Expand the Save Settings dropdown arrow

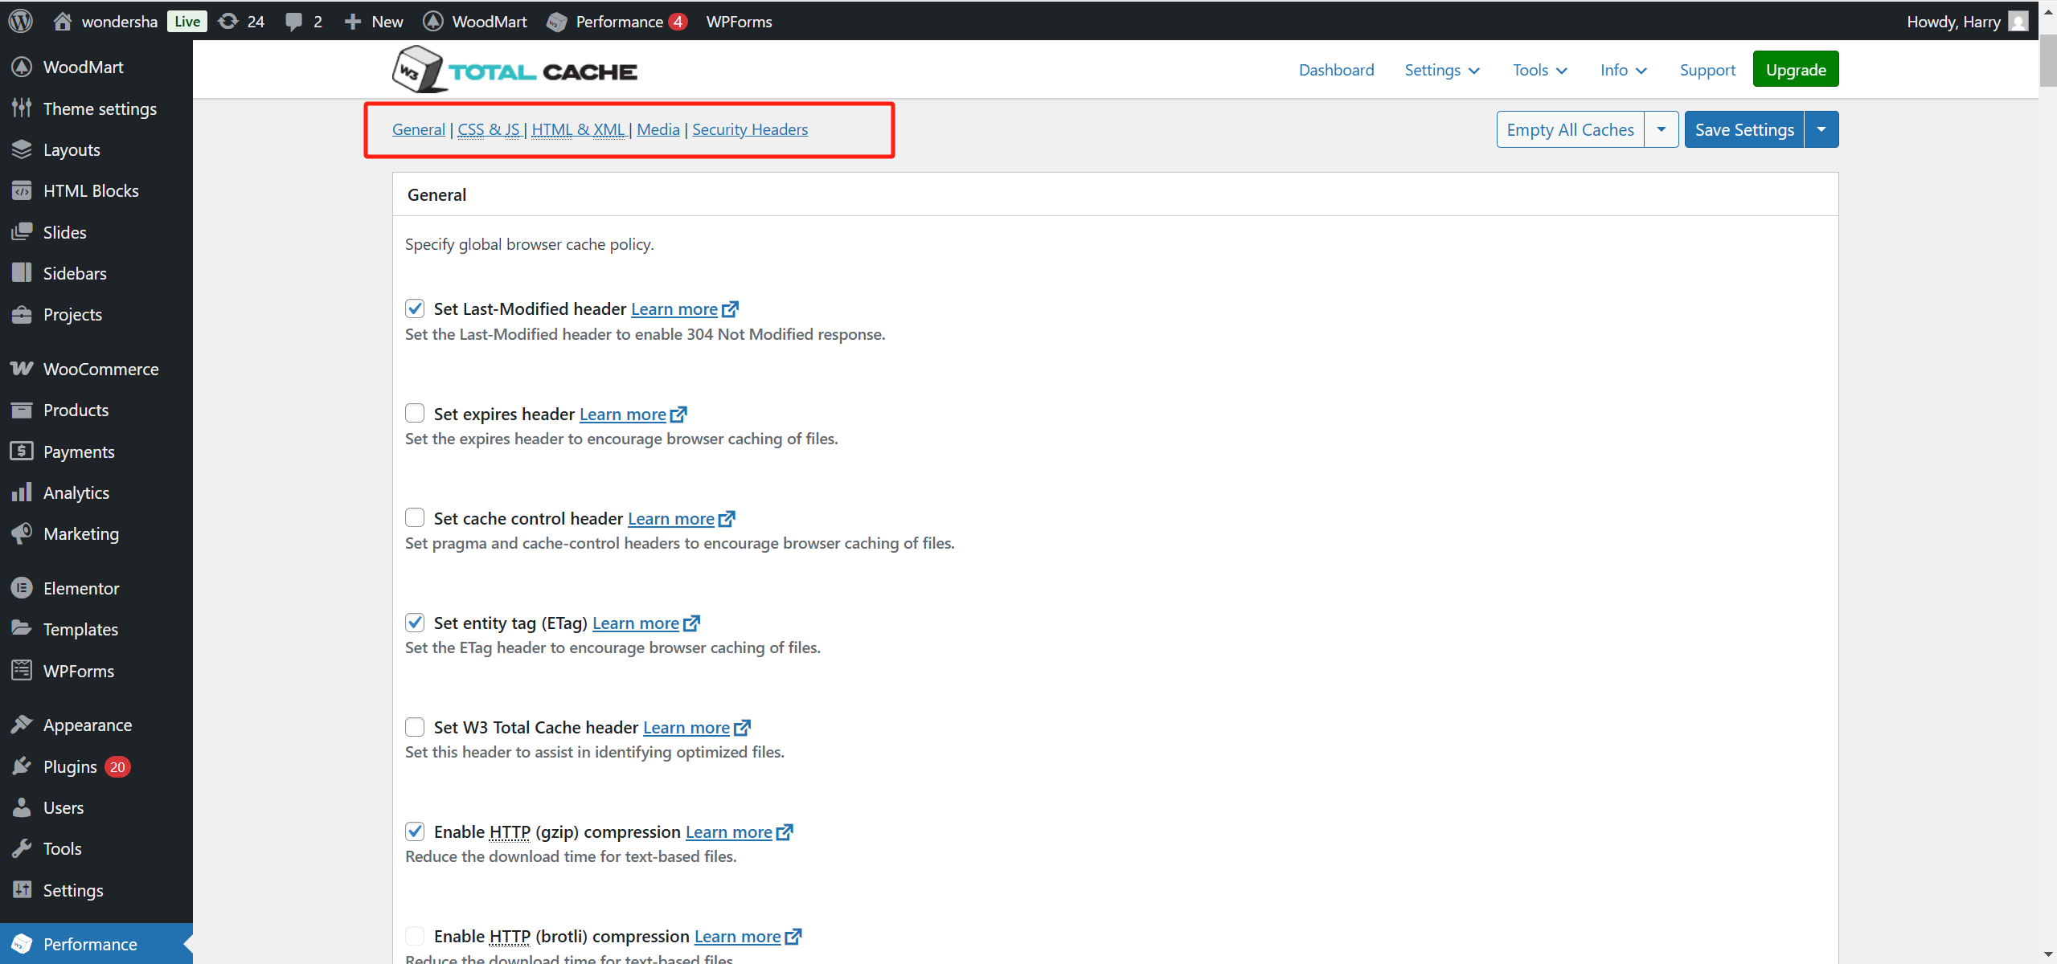pos(1821,129)
